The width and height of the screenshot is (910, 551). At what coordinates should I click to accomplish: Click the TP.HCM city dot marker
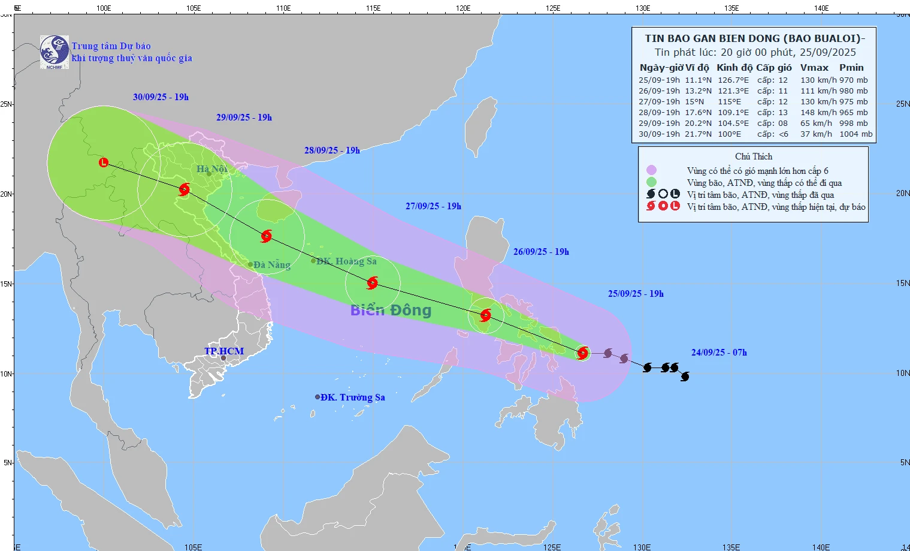[223, 359]
